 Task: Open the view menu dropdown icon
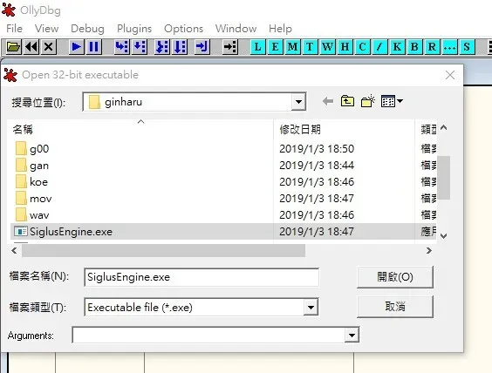tap(392, 101)
